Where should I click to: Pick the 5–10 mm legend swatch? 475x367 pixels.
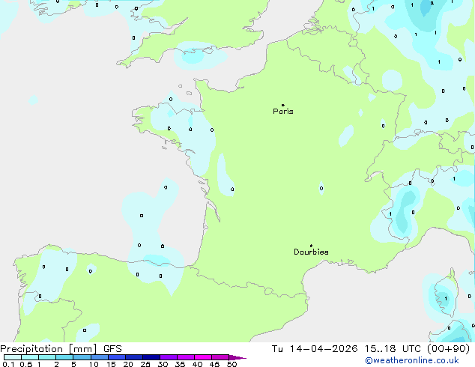82,357
